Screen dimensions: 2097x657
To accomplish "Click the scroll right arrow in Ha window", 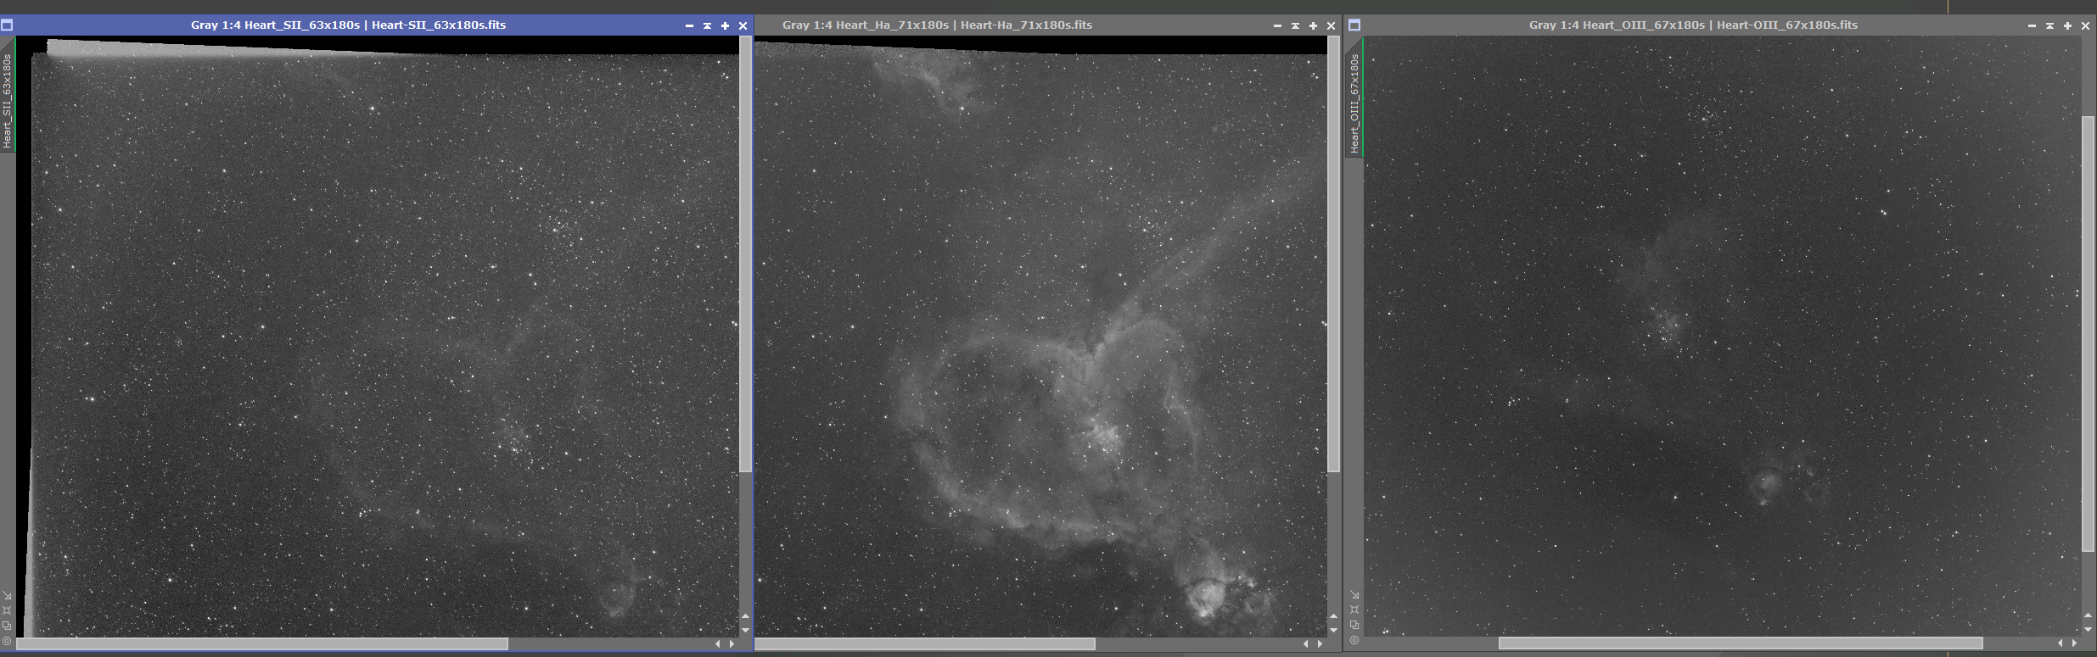I will [1320, 644].
